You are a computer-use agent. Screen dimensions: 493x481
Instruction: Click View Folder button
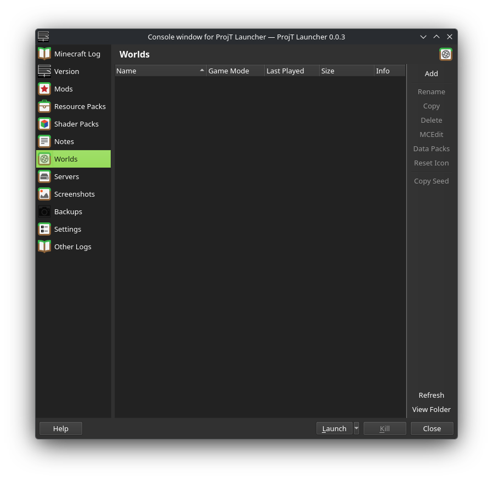click(x=431, y=409)
